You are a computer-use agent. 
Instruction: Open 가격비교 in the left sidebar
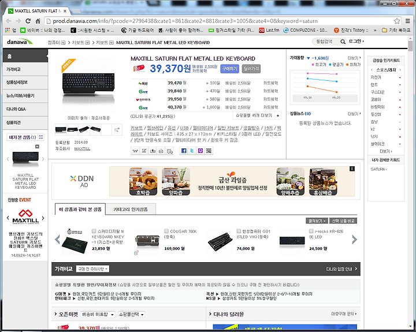click(25, 69)
